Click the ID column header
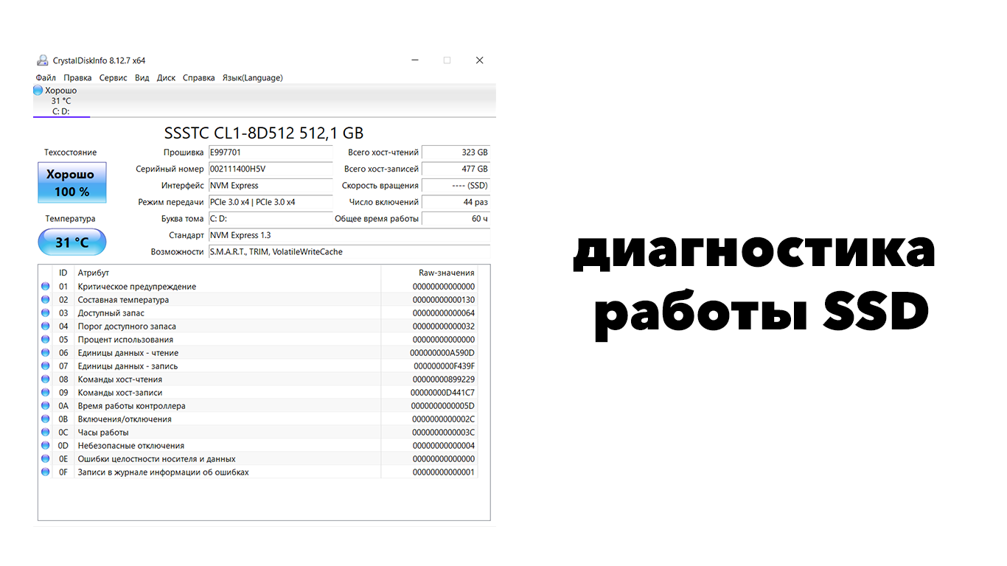Screen dimensions: 1007x566 click(x=63, y=273)
